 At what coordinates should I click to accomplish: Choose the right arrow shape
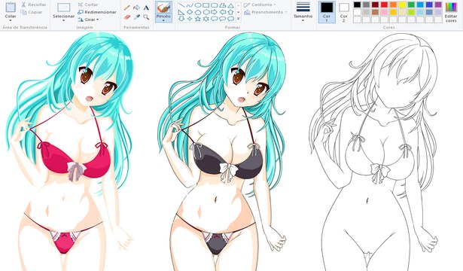pyautogui.click(x=215, y=12)
